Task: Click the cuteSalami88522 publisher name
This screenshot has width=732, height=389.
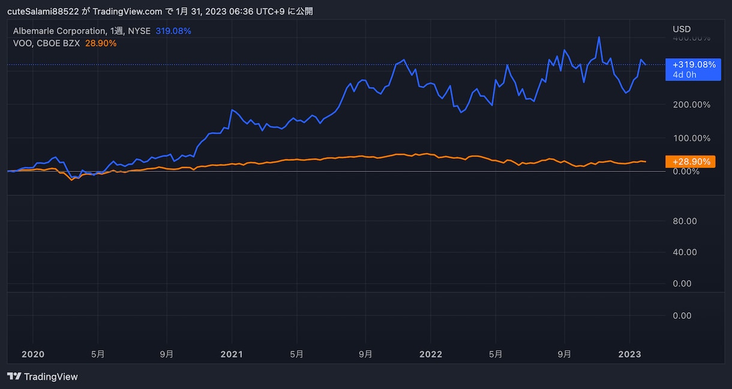Action: pyautogui.click(x=43, y=11)
